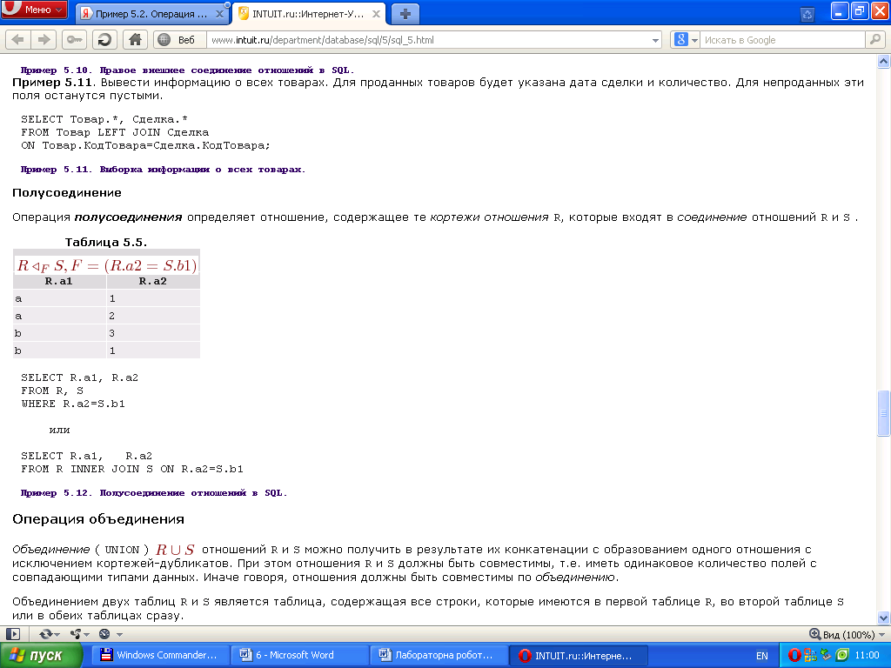Open a new tab with plus button
This screenshot has width=891, height=668.
(x=405, y=14)
